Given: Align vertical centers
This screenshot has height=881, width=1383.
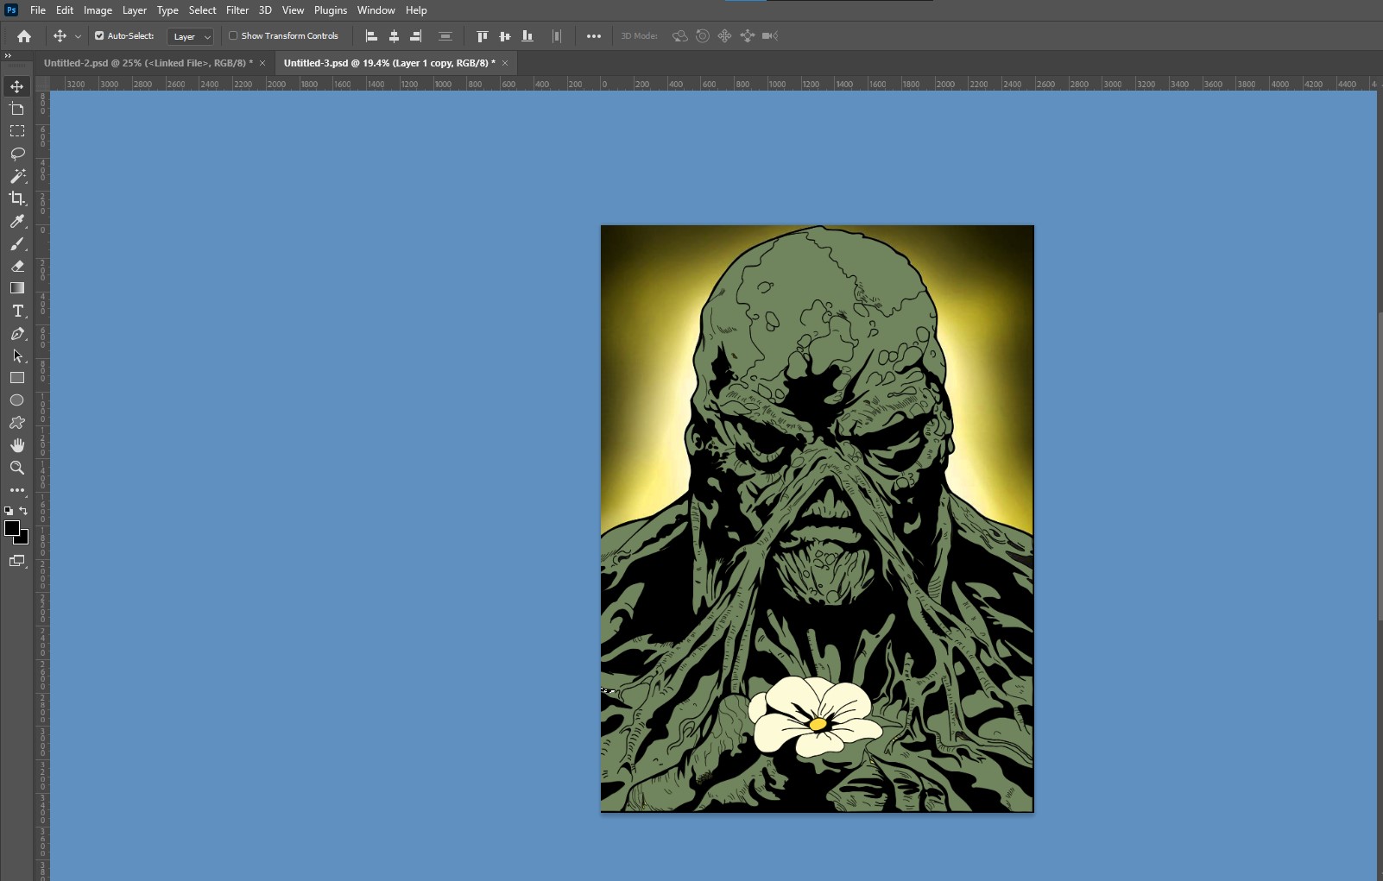Looking at the screenshot, I should [505, 36].
